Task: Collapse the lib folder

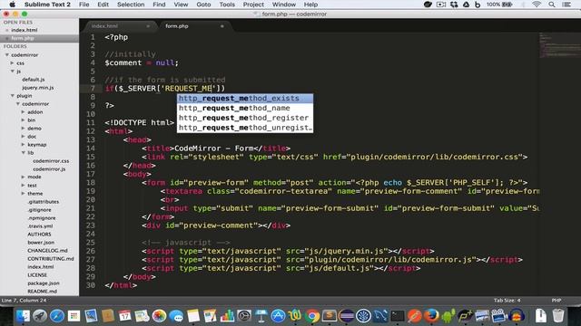Action: (x=23, y=153)
